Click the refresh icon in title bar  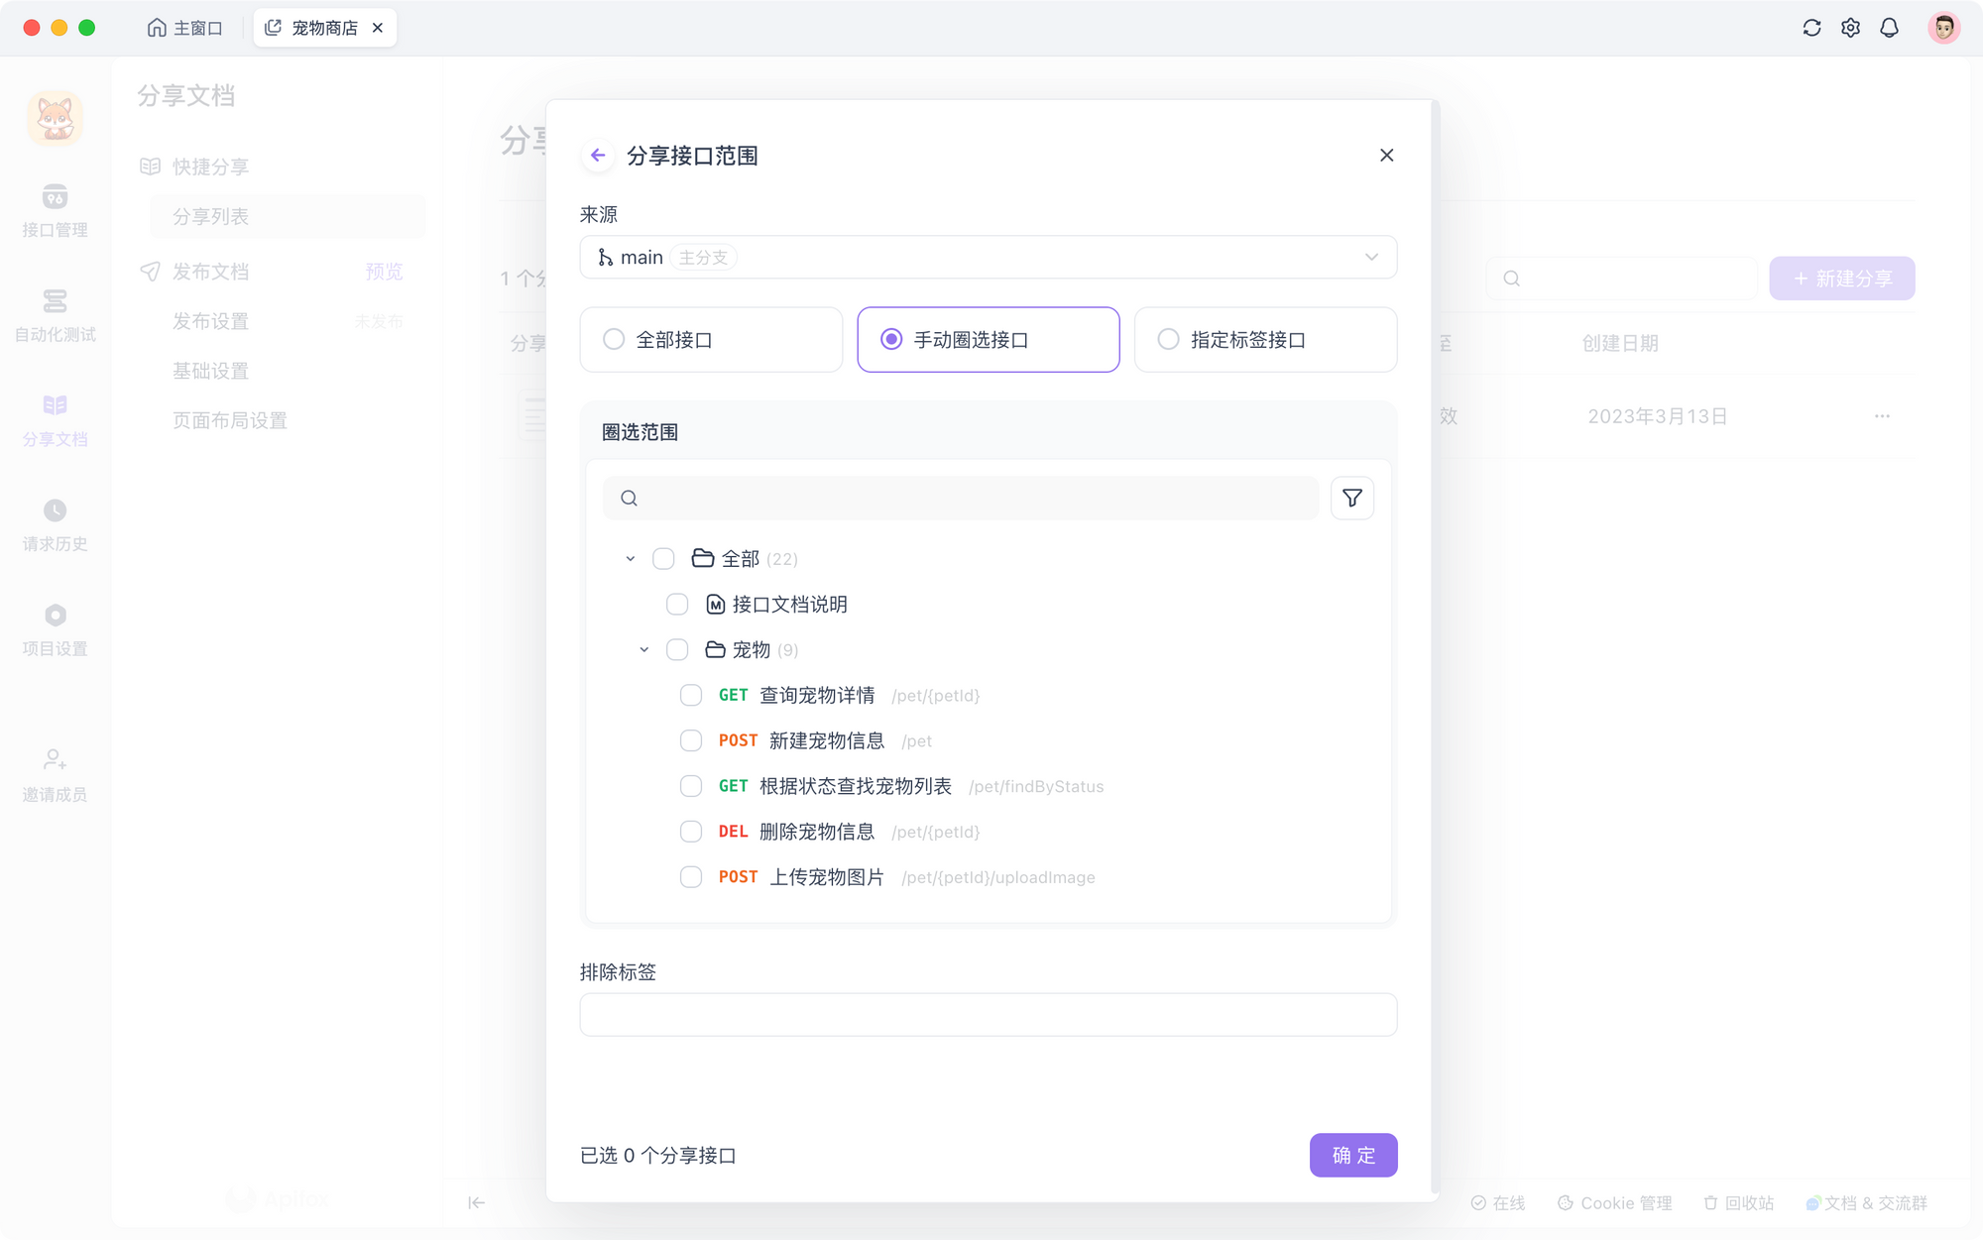1811,28
